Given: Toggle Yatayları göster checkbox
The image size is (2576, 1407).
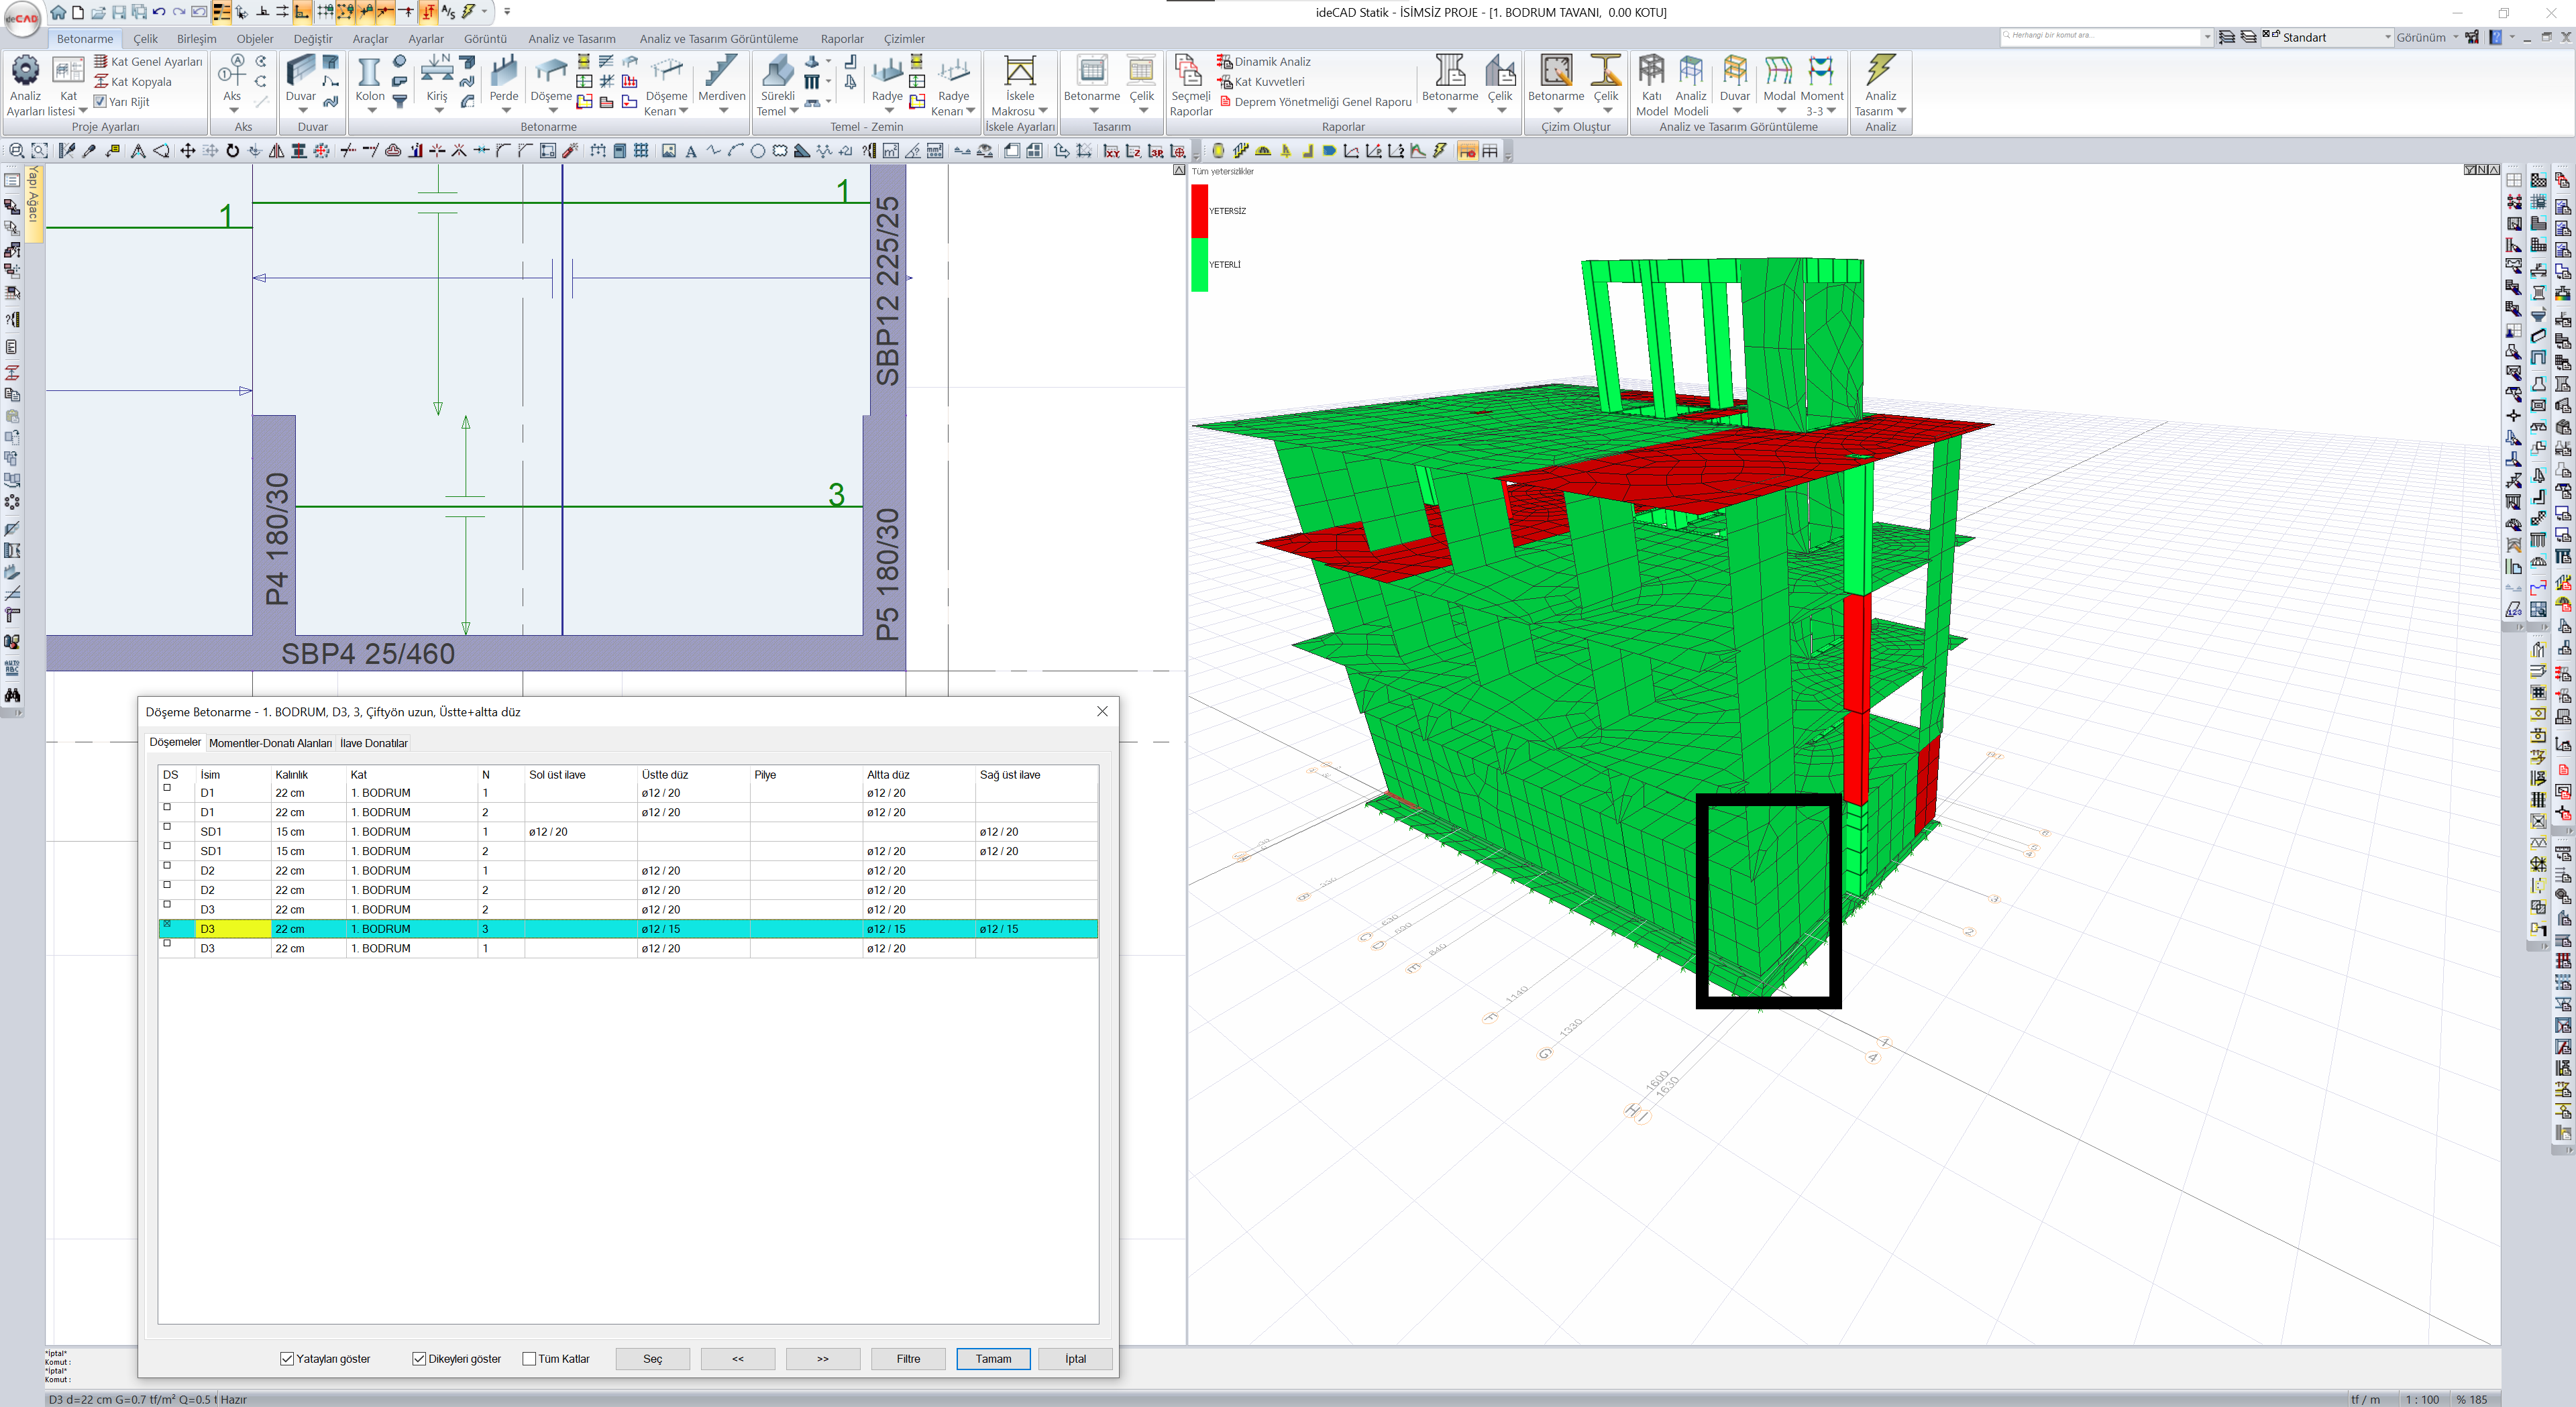Looking at the screenshot, I should [287, 1359].
